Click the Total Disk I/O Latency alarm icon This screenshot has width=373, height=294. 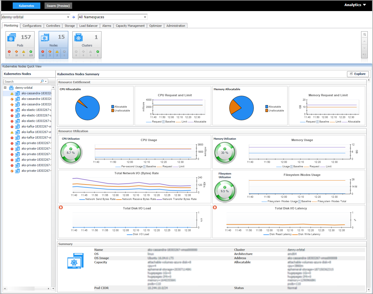pyautogui.click(x=215, y=207)
